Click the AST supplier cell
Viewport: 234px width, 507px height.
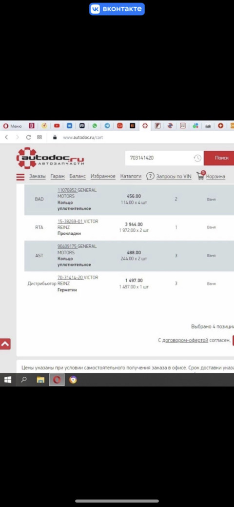[39, 255]
